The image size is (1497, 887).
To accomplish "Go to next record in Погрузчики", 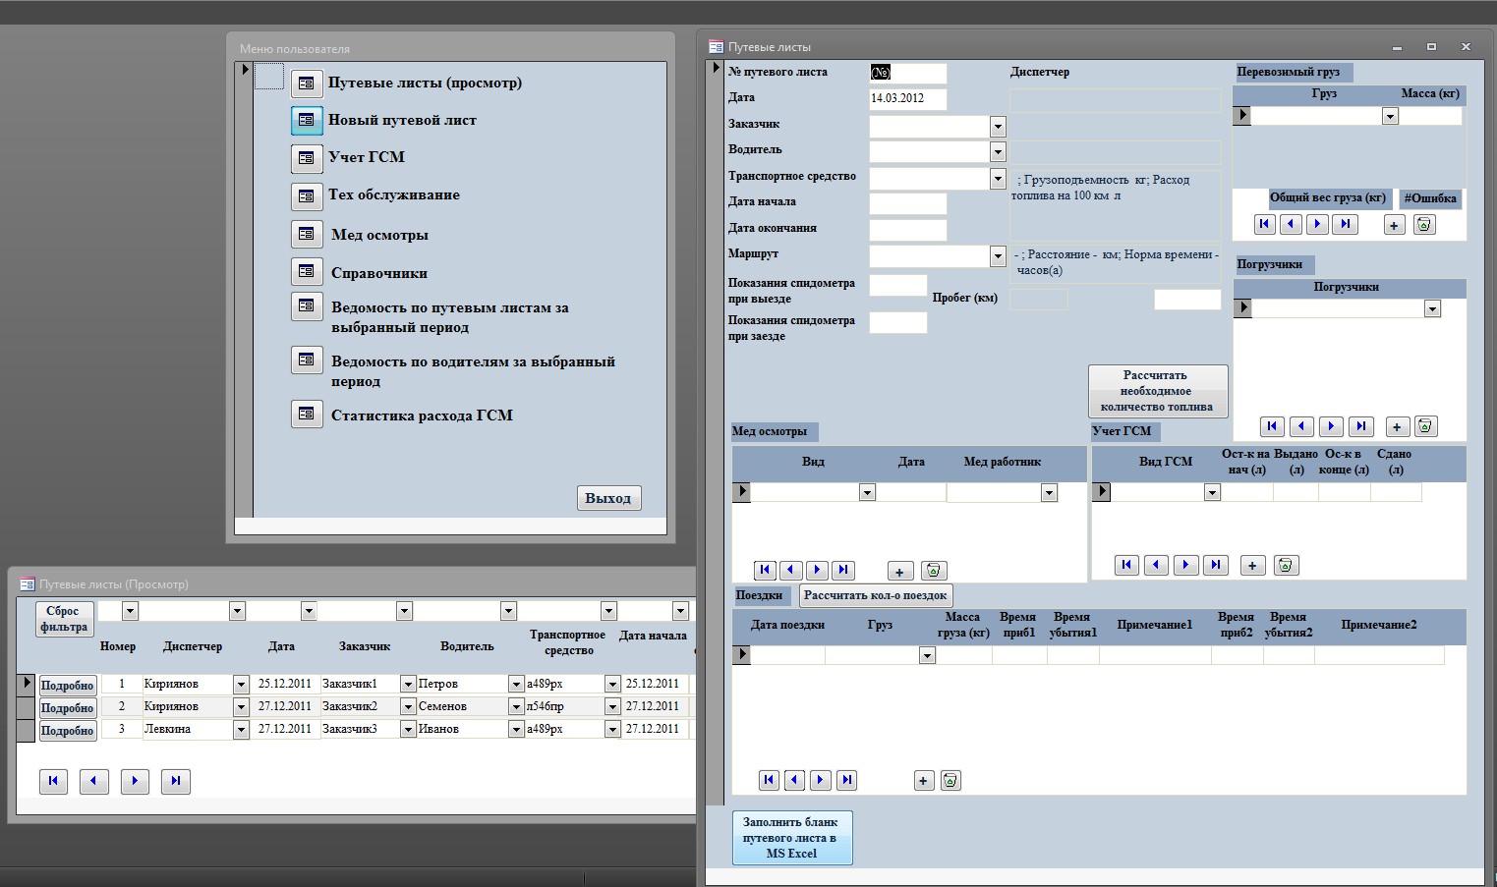I will pyautogui.click(x=1331, y=426).
